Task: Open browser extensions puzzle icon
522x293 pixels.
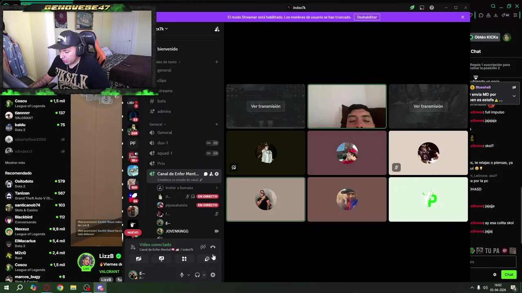Action: tap(481, 15)
